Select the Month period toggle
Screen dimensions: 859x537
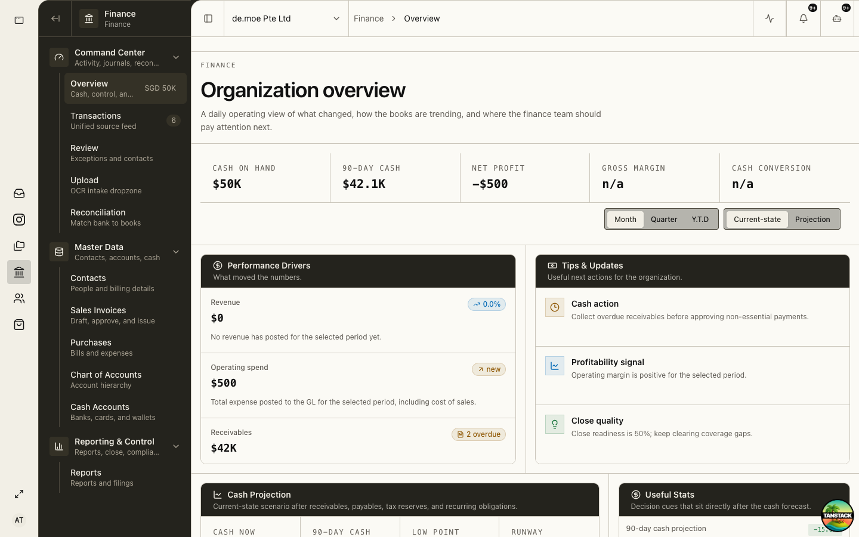coord(625,219)
